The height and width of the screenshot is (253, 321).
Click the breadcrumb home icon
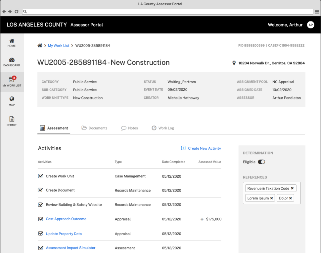pyautogui.click(x=40, y=46)
